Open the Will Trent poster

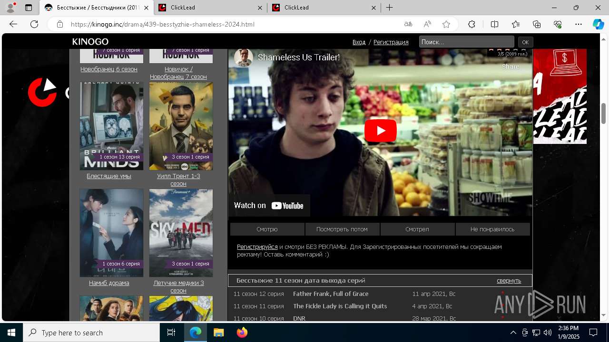click(181, 126)
